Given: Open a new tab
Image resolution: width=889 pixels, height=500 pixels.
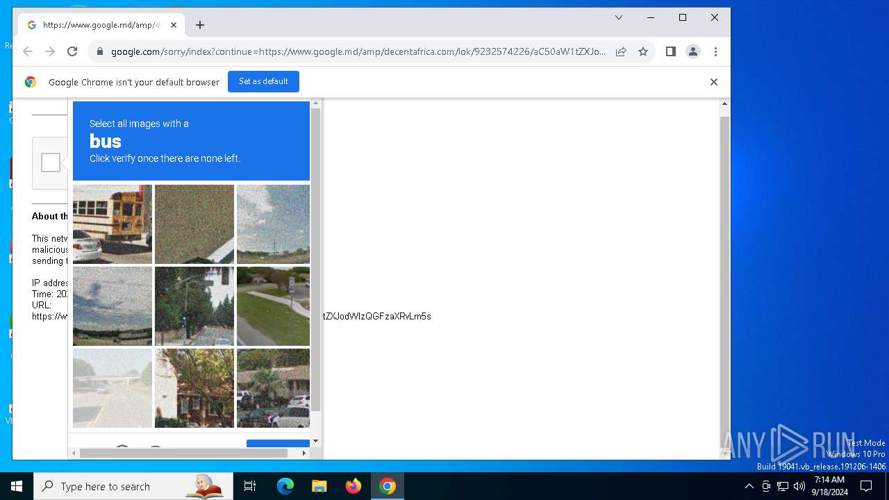Looking at the screenshot, I should [x=200, y=25].
